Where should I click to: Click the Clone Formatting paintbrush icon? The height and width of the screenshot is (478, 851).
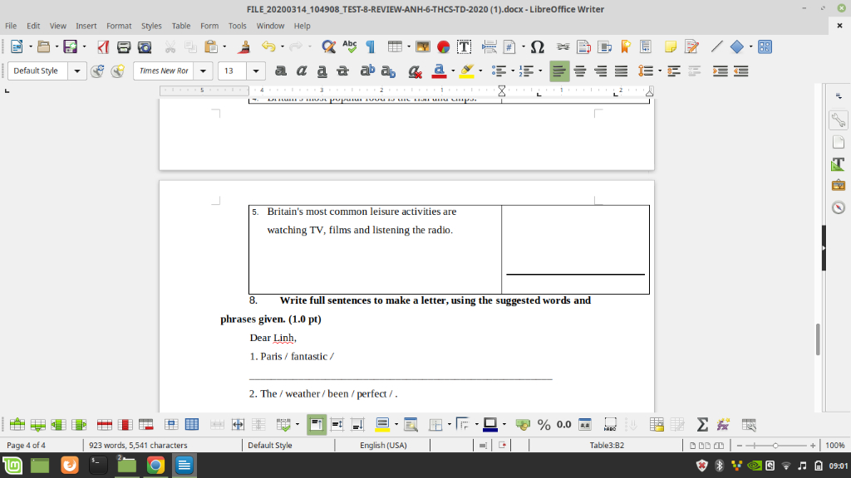click(244, 47)
